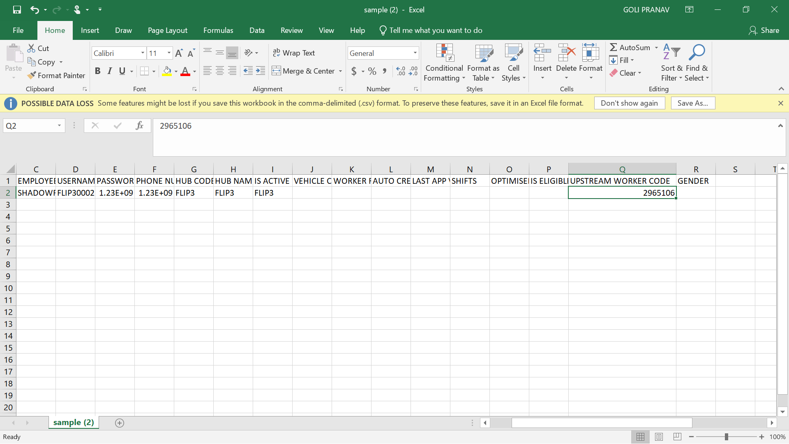The height and width of the screenshot is (444, 789).
Task: Collapse the ribbon
Action: (781, 89)
